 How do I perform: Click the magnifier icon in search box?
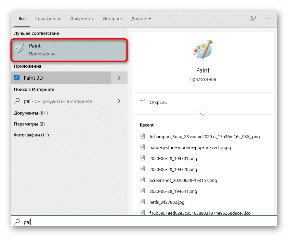(x=17, y=222)
